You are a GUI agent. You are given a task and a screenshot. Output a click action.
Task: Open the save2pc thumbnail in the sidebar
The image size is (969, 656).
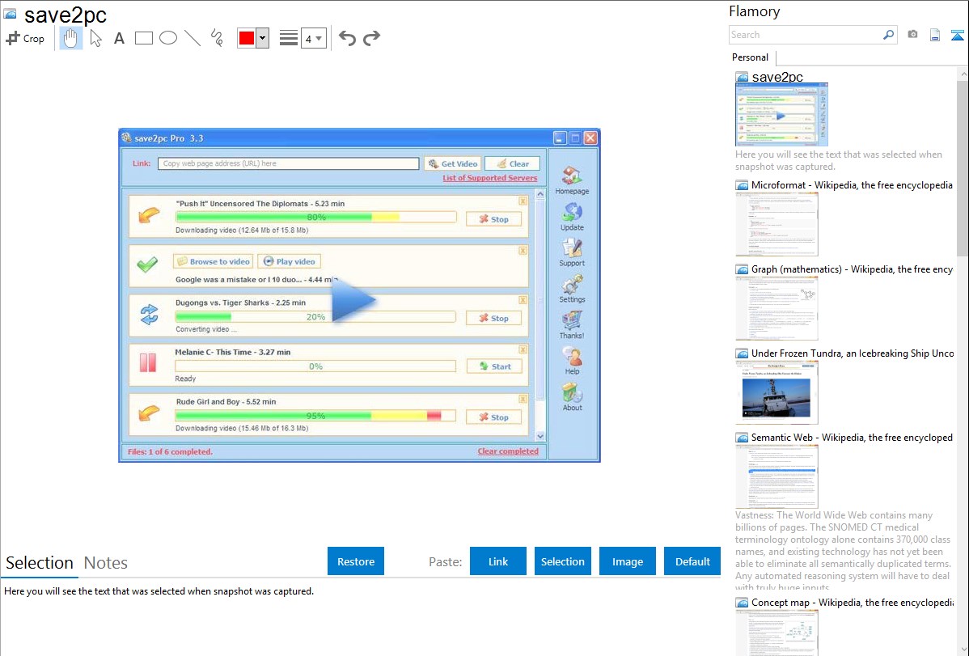[781, 114]
